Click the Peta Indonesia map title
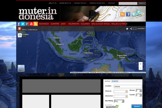 click(30, 30)
